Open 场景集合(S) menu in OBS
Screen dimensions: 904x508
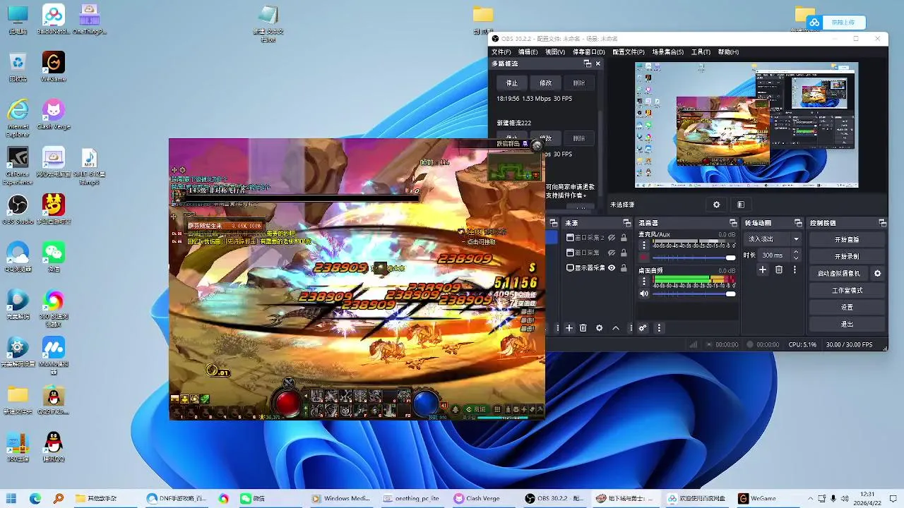click(x=667, y=52)
